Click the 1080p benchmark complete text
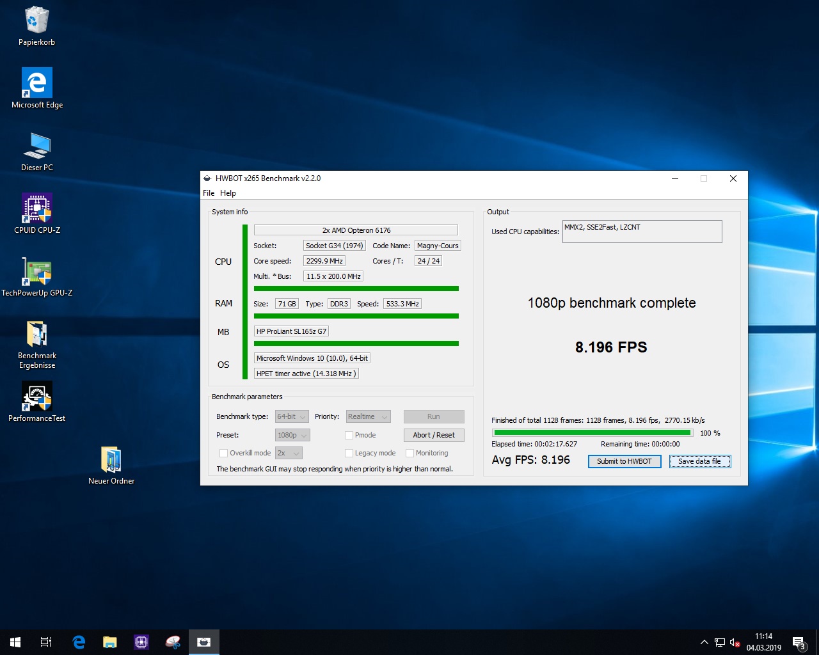Screen dimensions: 819x655 tap(612, 303)
